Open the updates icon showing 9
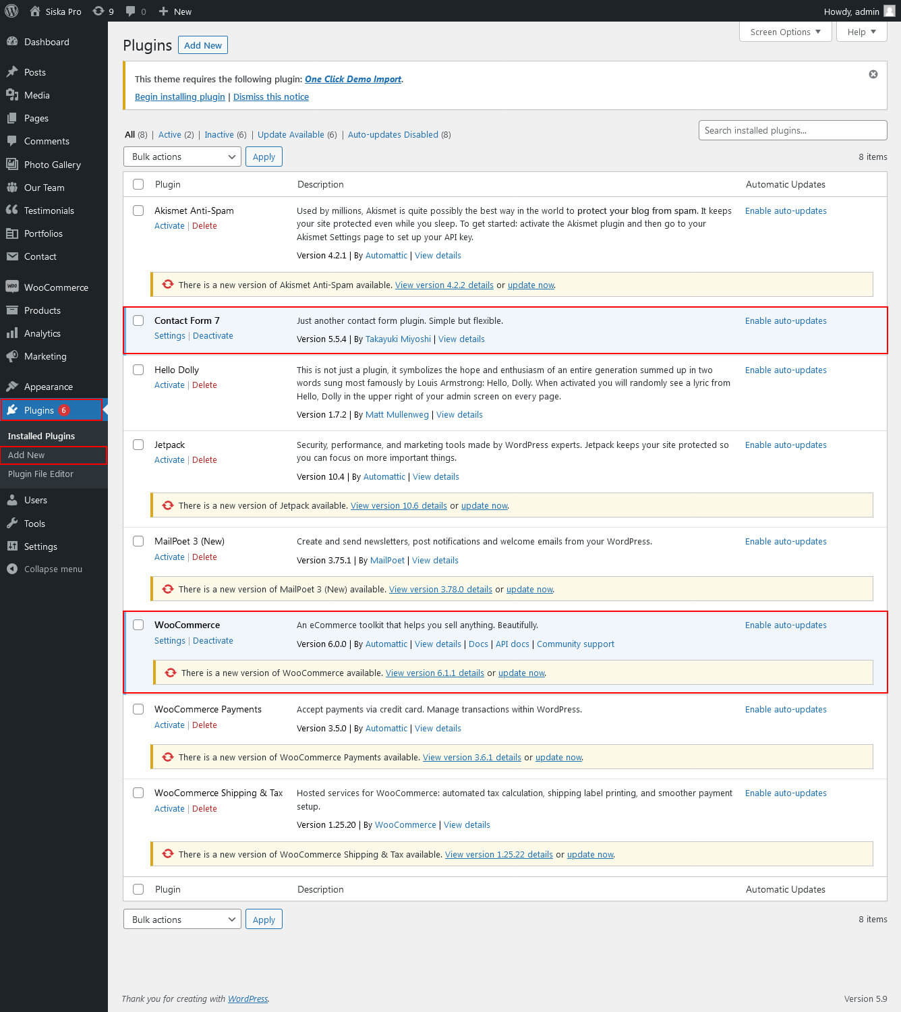This screenshot has height=1012, width=901. point(98,11)
